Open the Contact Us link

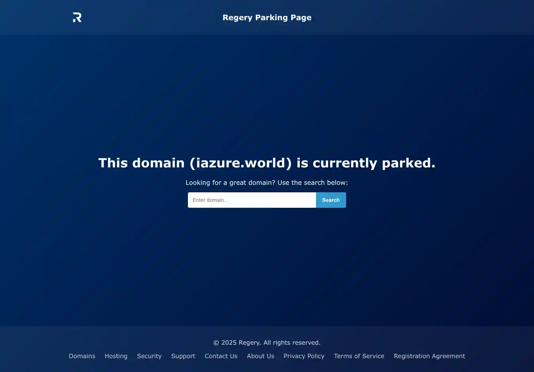pos(221,356)
